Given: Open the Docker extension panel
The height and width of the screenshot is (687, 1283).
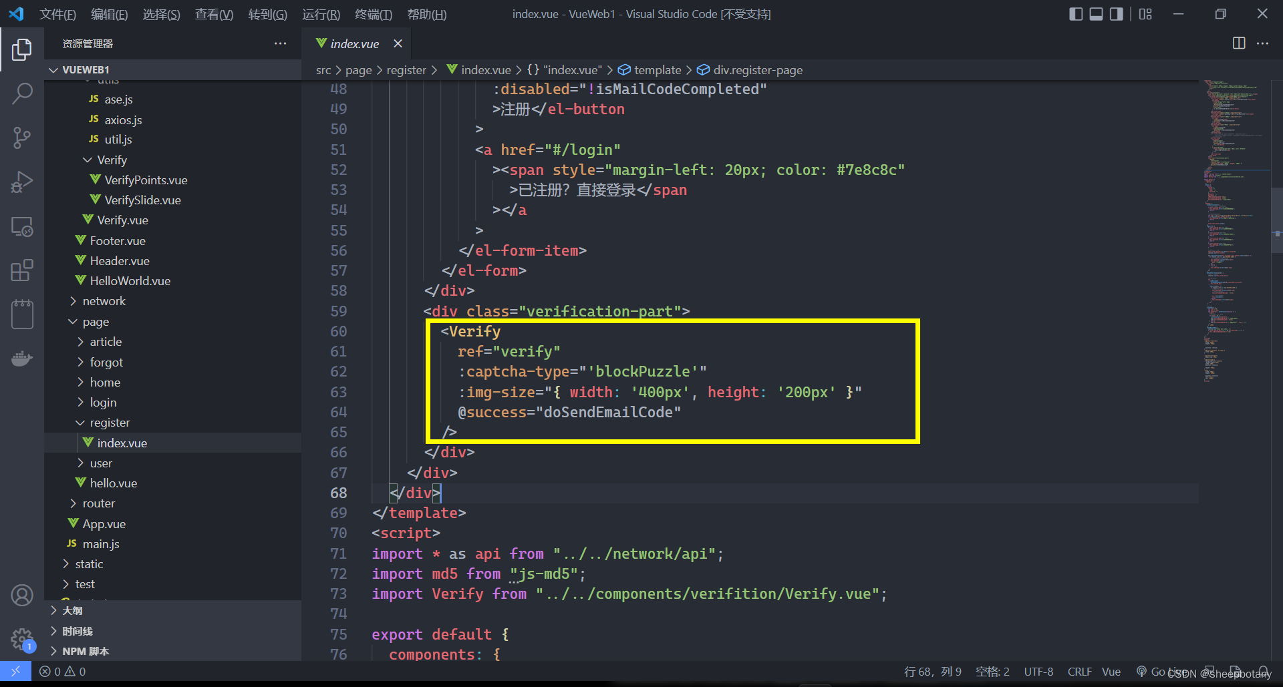Looking at the screenshot, I should (x=23, y=359).
